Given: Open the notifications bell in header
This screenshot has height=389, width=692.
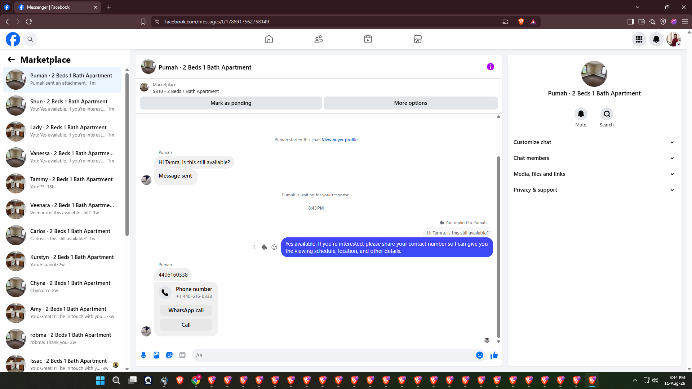Looking at the screenshot, I should click(x=656, y=39).
